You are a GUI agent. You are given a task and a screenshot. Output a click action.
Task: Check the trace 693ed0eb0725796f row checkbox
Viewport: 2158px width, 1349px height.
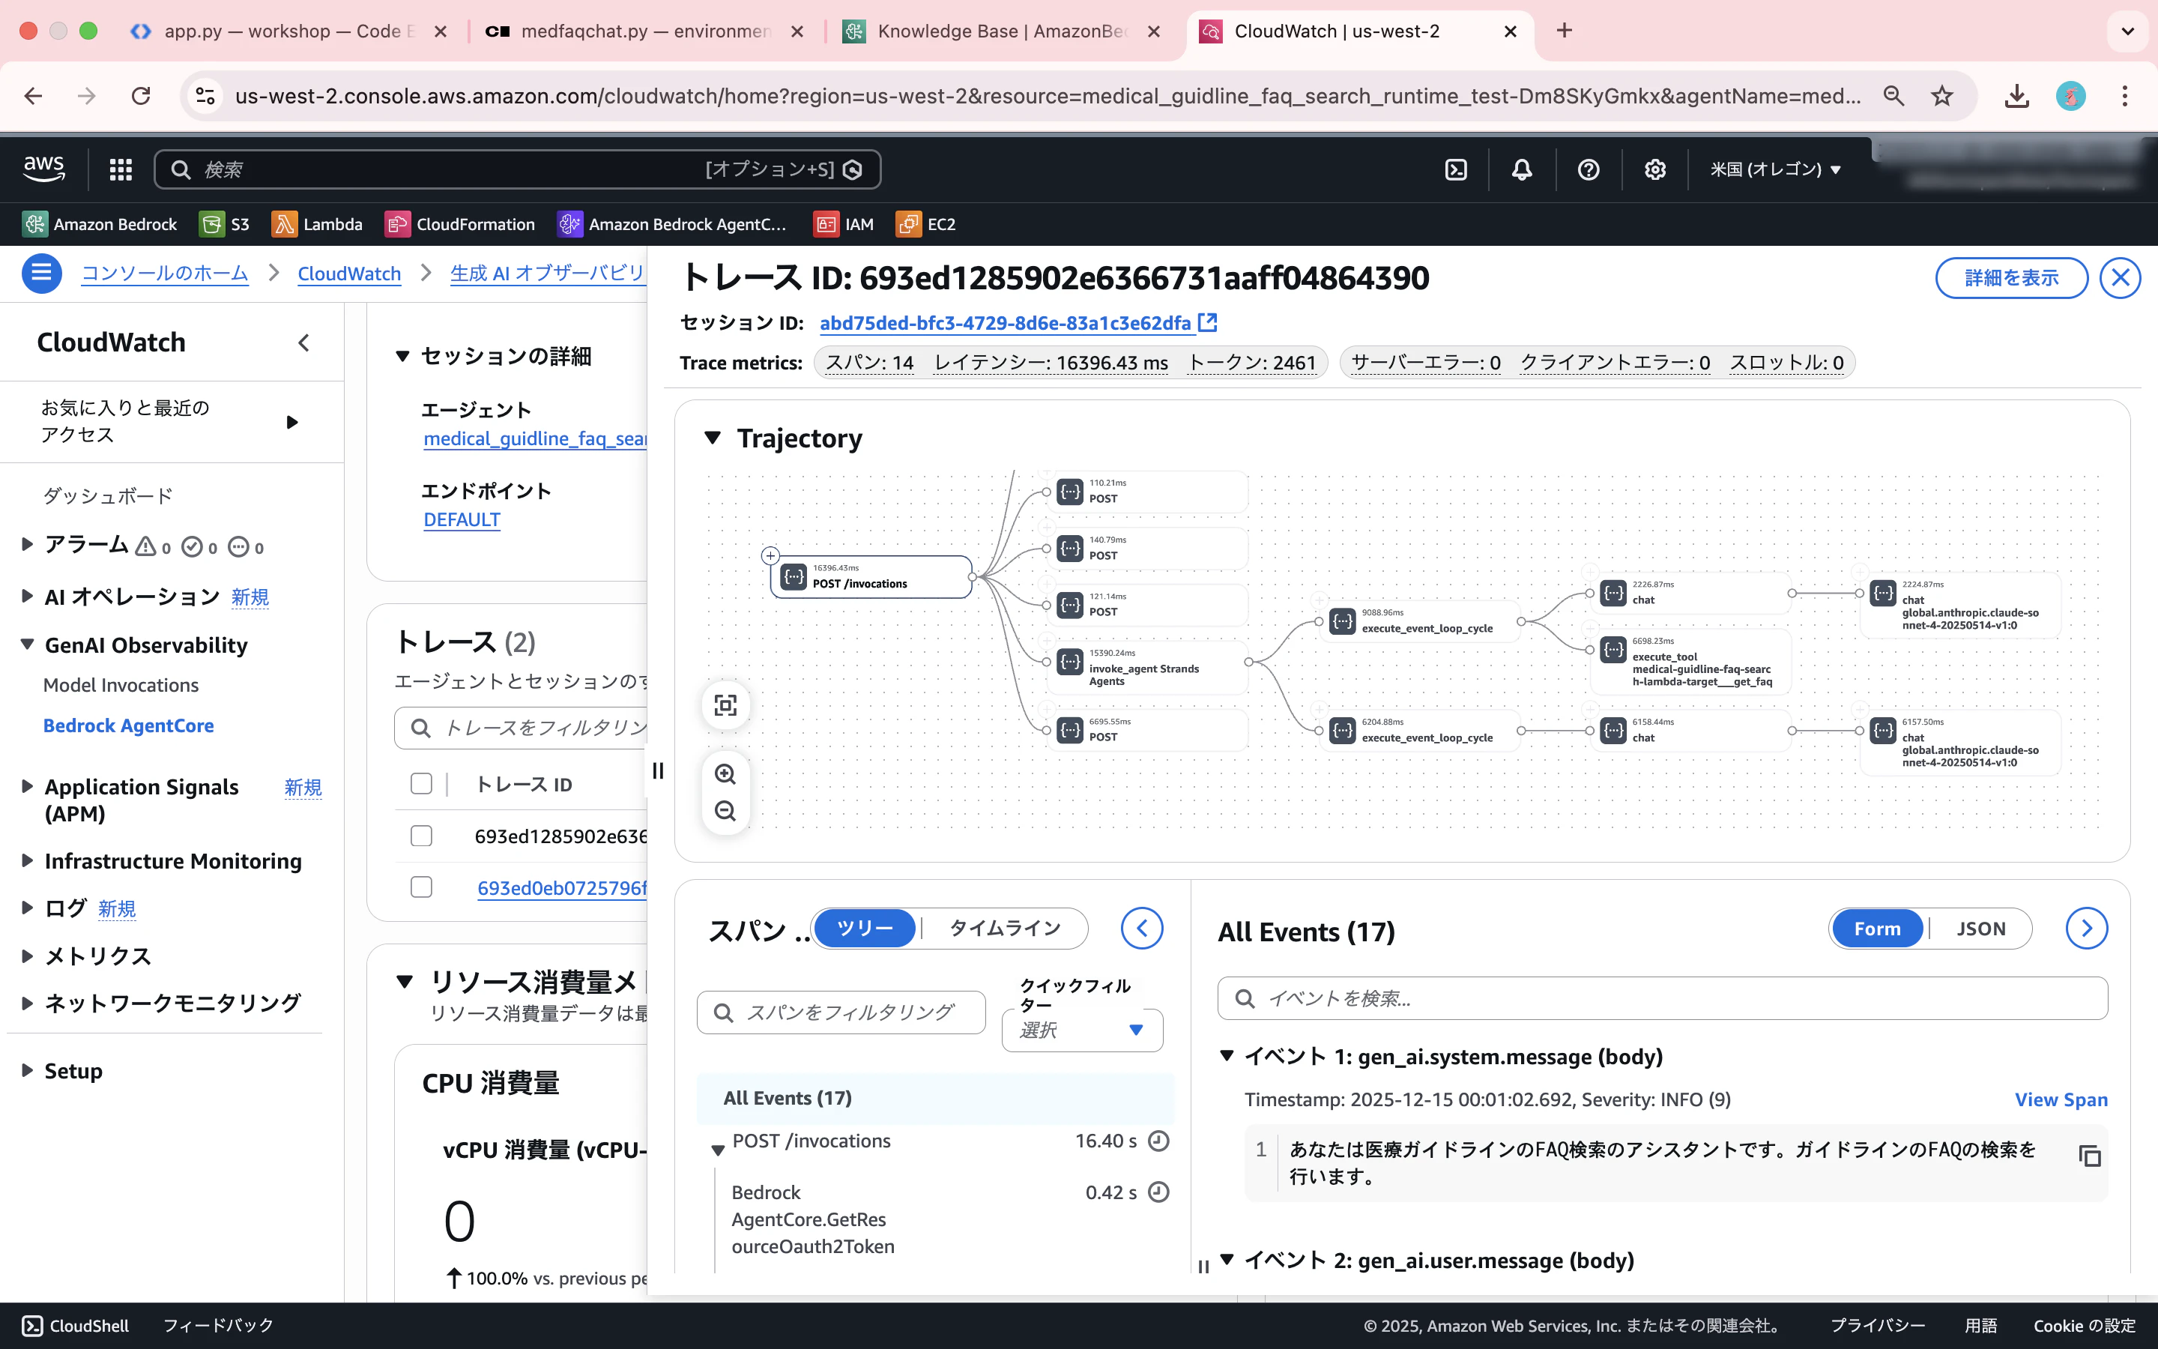point(421,887)
